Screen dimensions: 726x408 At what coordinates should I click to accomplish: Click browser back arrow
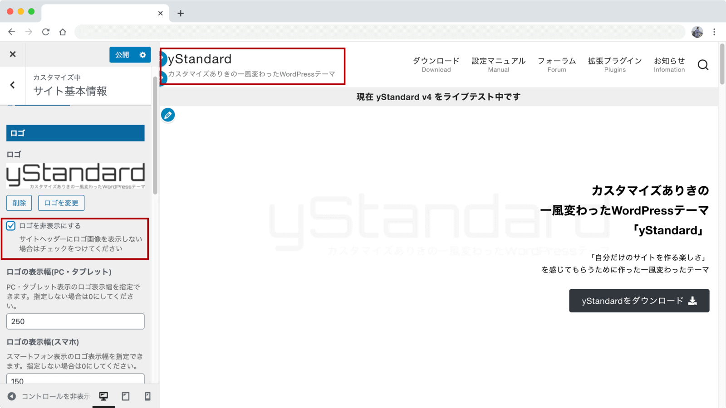point(12,32)
